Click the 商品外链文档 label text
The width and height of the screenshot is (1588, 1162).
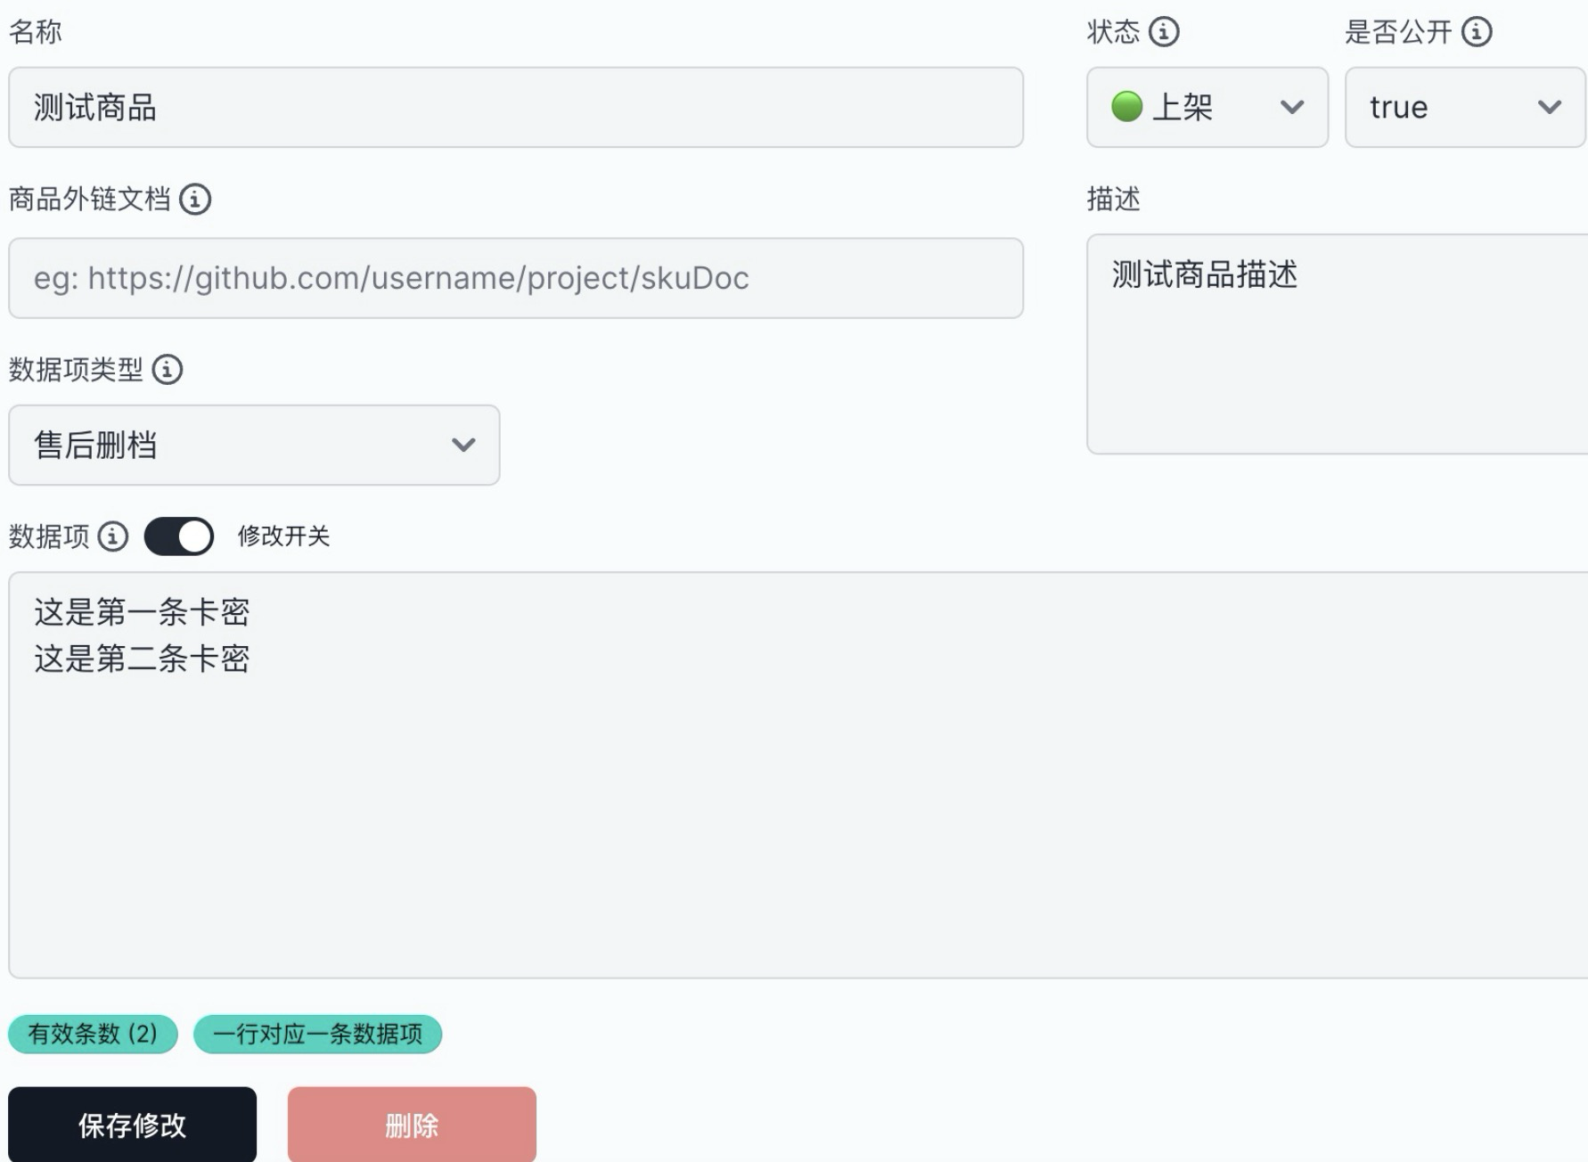(89, 200)
